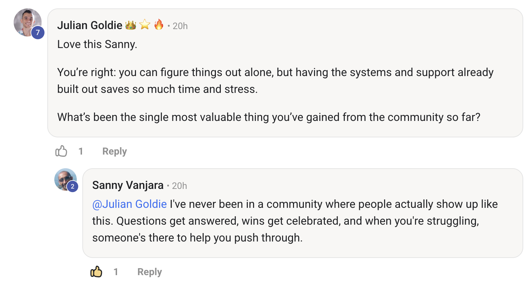View the like count on Julian's comment

(x=81, y=151)
